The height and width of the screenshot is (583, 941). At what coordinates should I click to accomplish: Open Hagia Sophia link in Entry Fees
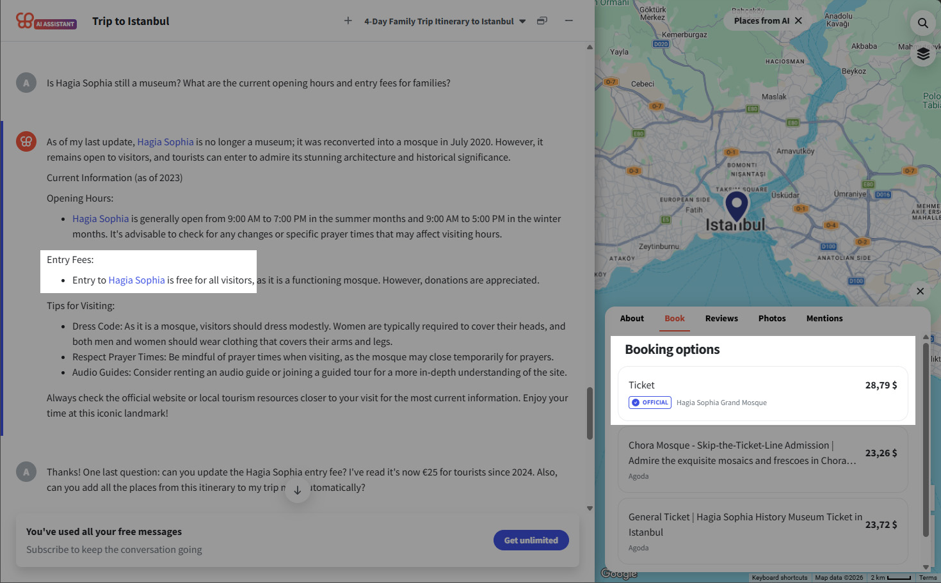pyautogui.click(x=136, y=280)
